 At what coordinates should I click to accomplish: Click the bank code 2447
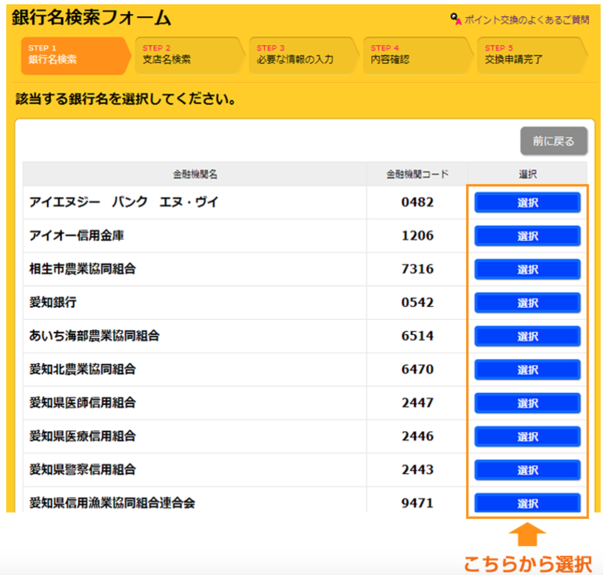click(x=418, y=403)
